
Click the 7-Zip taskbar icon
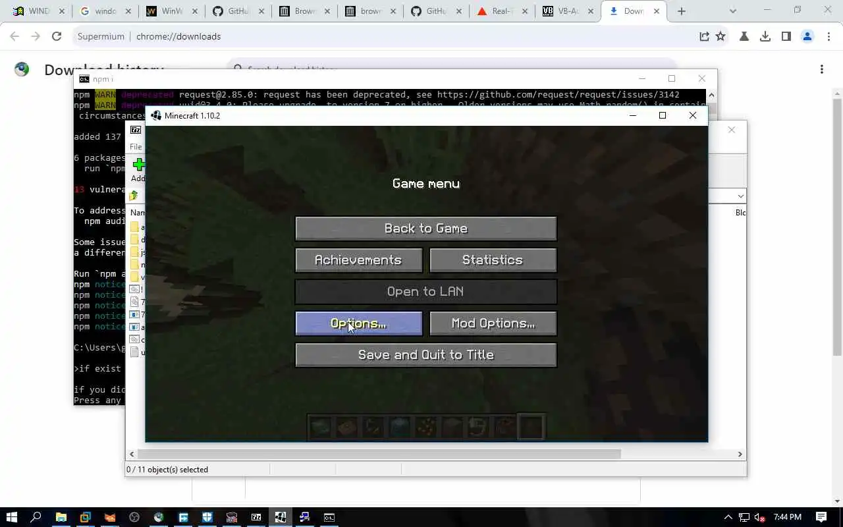(256, 517)
